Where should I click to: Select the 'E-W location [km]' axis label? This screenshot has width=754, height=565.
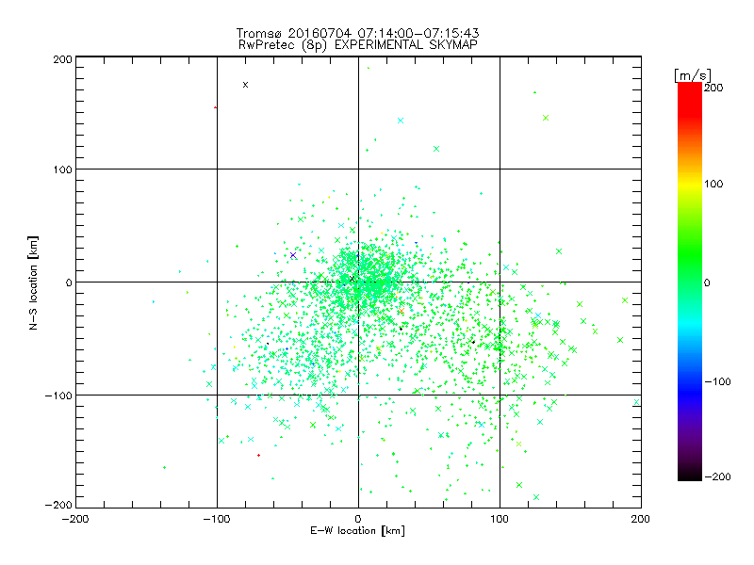point(357,531)
